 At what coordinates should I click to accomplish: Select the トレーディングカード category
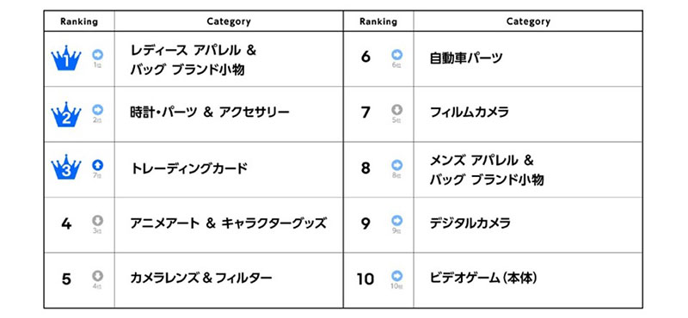(x=189, y=168)
